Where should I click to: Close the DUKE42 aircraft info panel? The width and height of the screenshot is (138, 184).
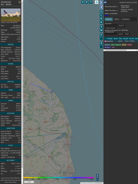pos(20,2)
